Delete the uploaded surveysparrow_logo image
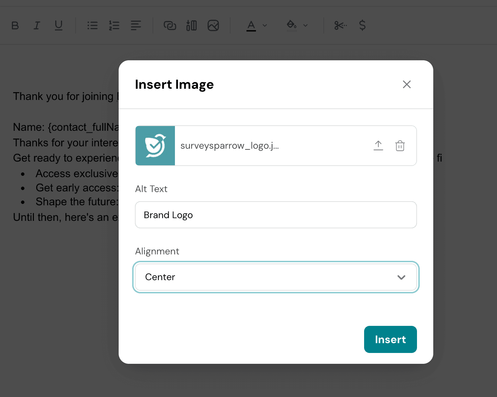 click(x=400, y=146)
